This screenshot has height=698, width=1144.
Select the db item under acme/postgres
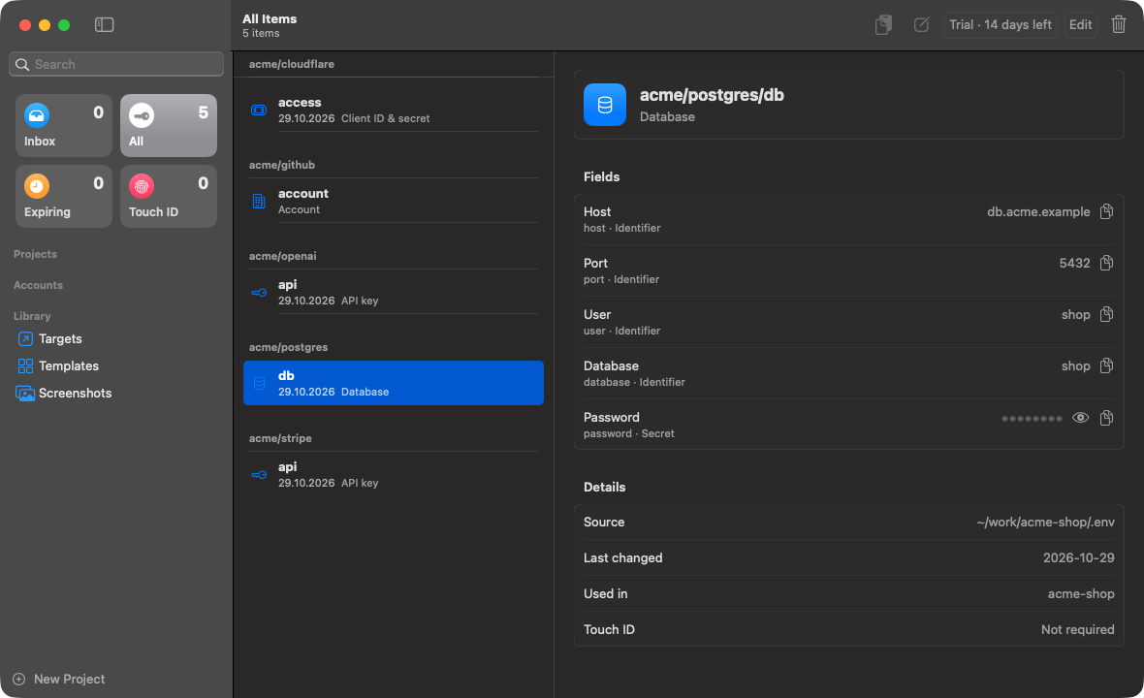(x=394, y=383)
